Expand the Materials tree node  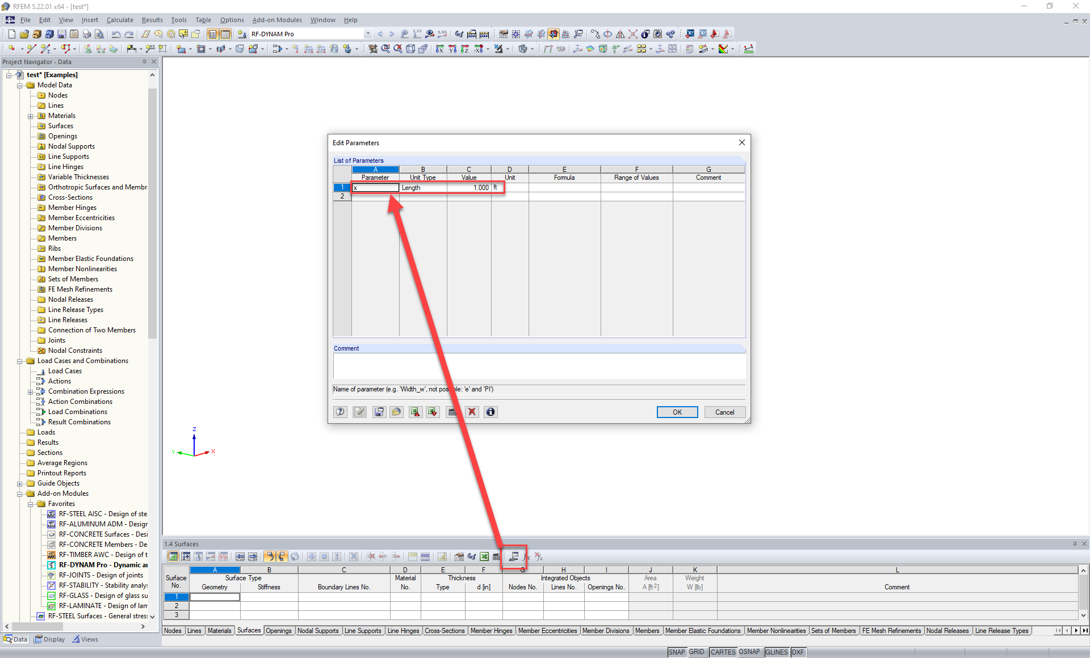coord(31,115)
